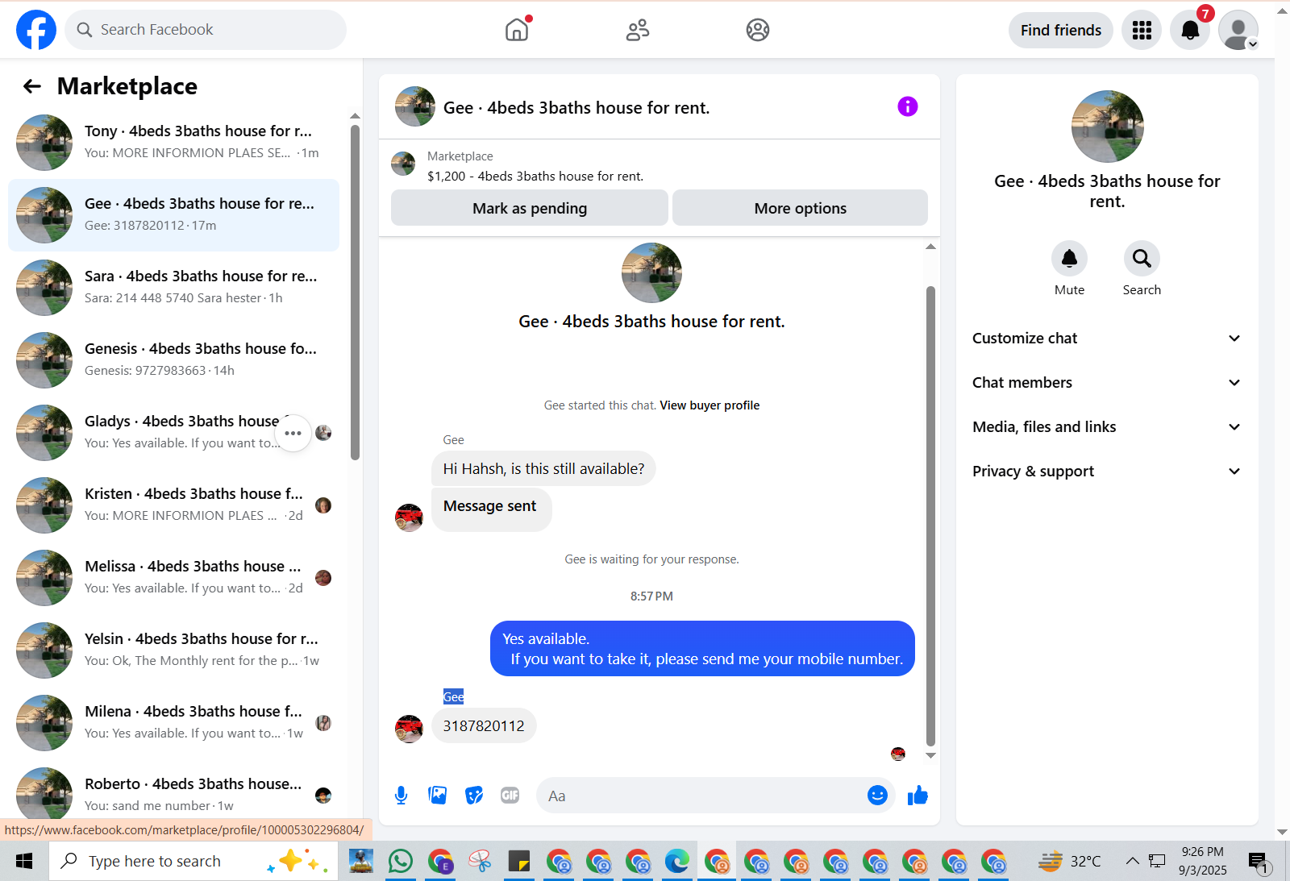The width and height of the screenshot is (1290, 881).
Task: Open the notifications bell with badge 7
Action: (1190, 30)
